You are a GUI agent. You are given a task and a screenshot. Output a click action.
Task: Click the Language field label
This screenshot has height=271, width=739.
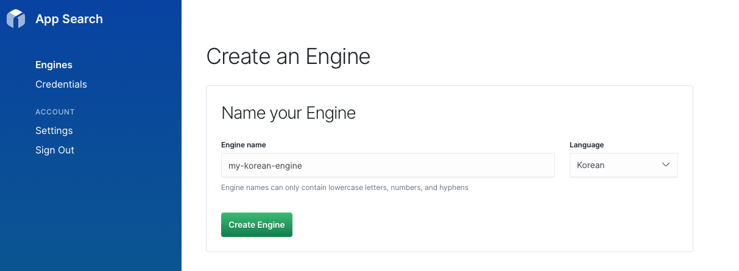(586, 145)
